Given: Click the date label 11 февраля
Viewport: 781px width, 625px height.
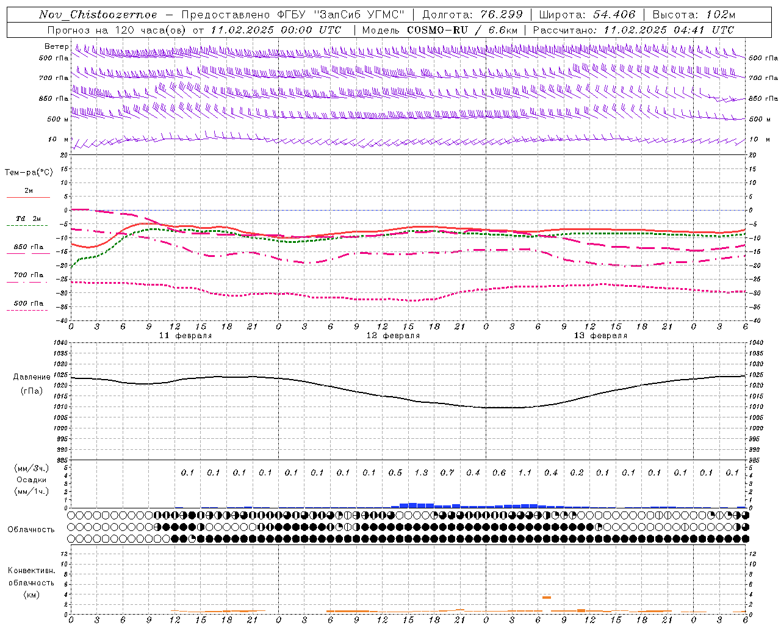Looking at the screenshot, I should click(x=185, y=336).
